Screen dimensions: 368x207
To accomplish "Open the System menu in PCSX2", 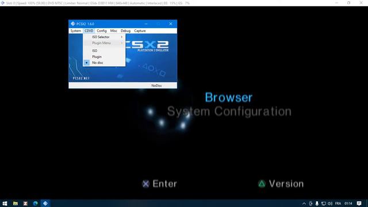I will [x=75, y=30].
